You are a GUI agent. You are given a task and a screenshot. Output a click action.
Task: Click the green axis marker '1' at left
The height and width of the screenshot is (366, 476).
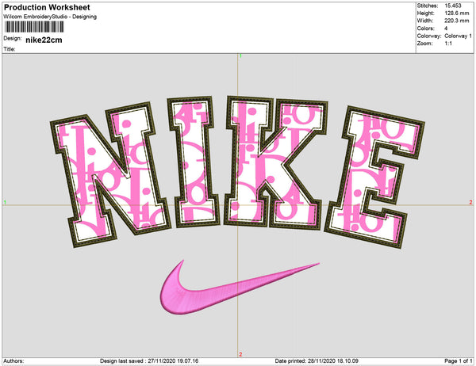tap(5, 202)
